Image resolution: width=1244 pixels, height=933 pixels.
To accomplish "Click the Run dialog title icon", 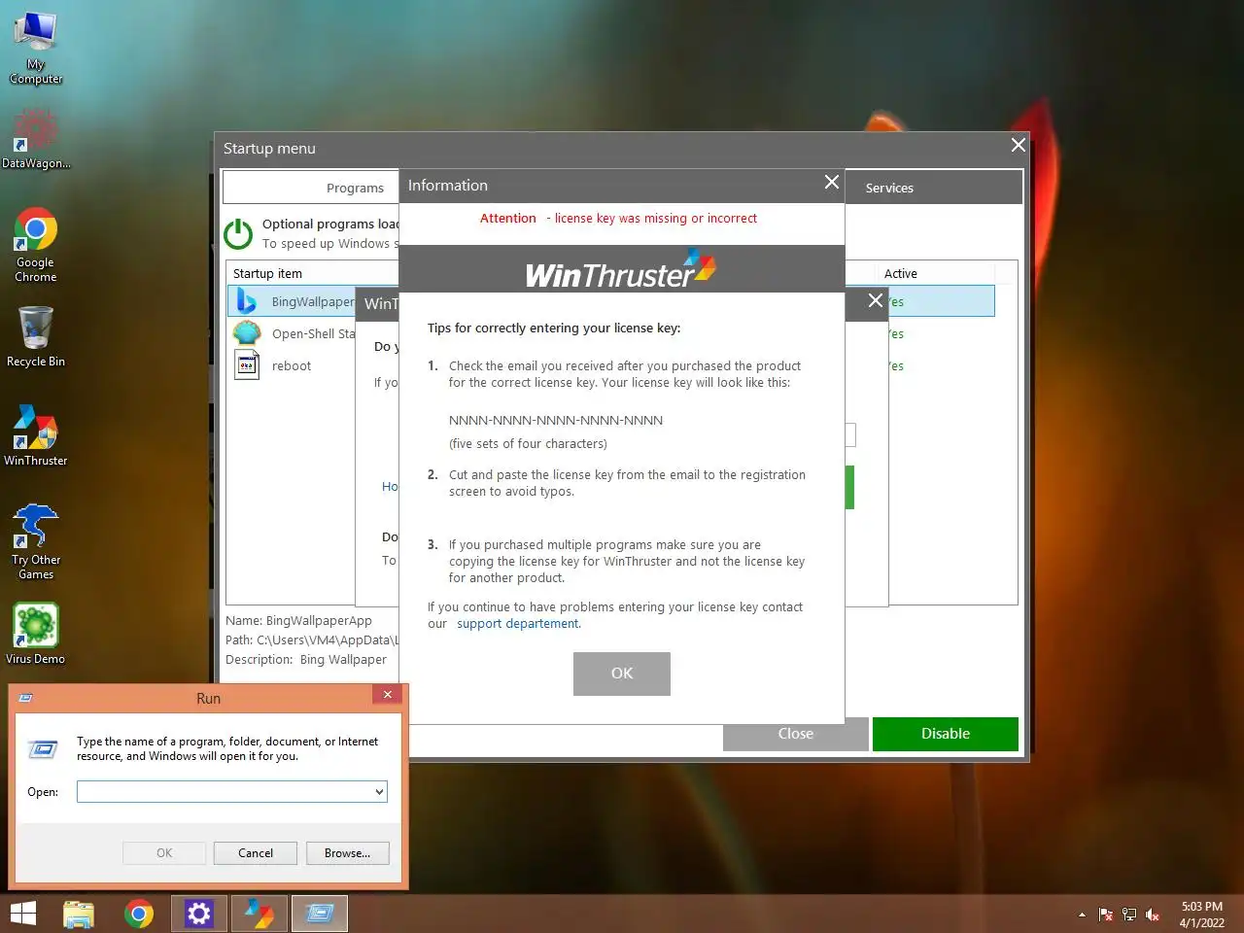I will pyautogui.click(x=26, y=698).
